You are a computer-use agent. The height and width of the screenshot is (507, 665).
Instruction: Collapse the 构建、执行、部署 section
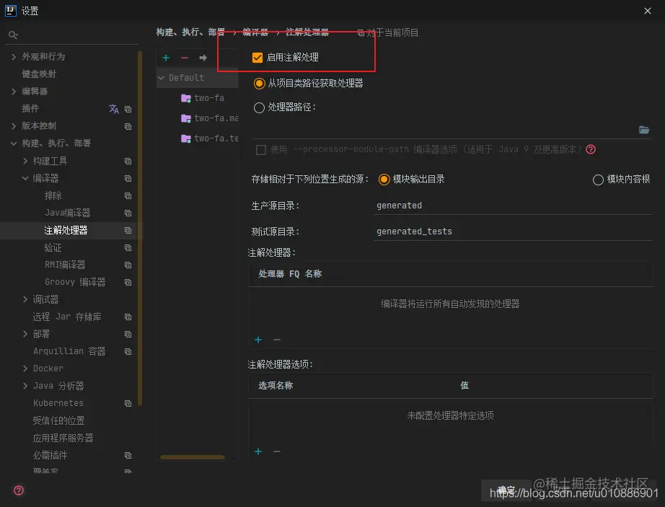(x=13, y=143)
